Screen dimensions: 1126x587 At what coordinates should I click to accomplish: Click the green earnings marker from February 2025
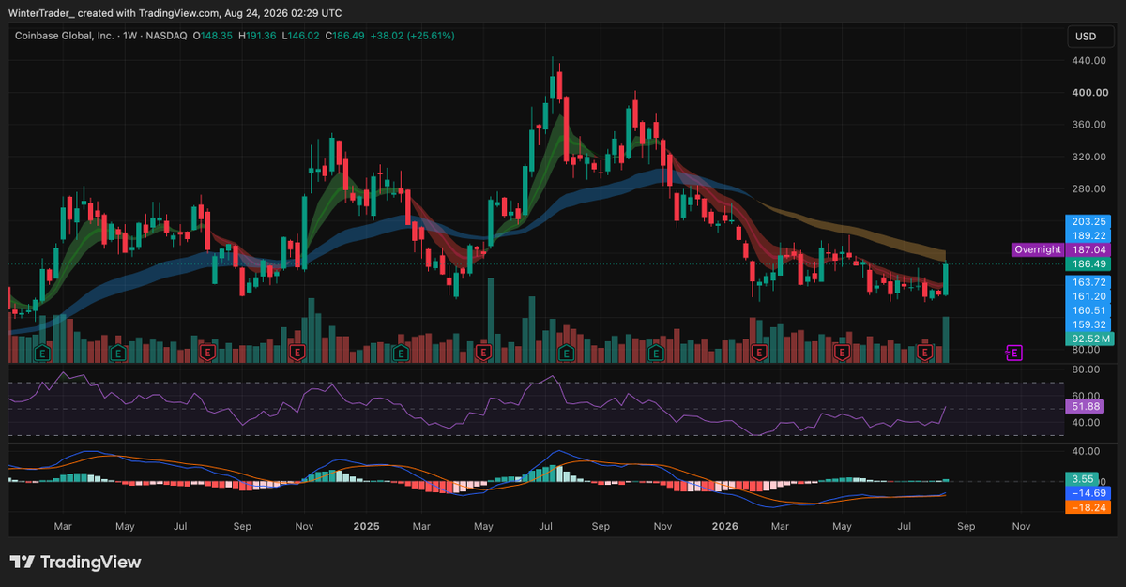(x=401, y=354)
